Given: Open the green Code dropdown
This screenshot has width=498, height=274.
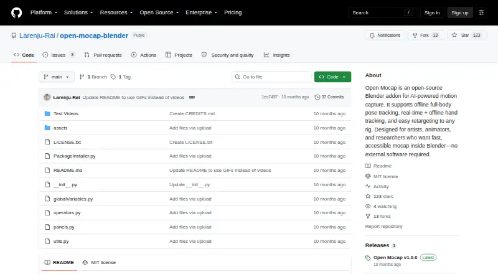Looking at the screenshot, I should point(332,77).
